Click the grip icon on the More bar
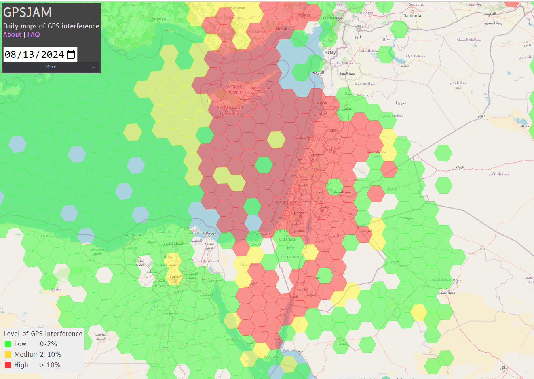This screenshot has height=379, width=534. click(x=93, y=67)
